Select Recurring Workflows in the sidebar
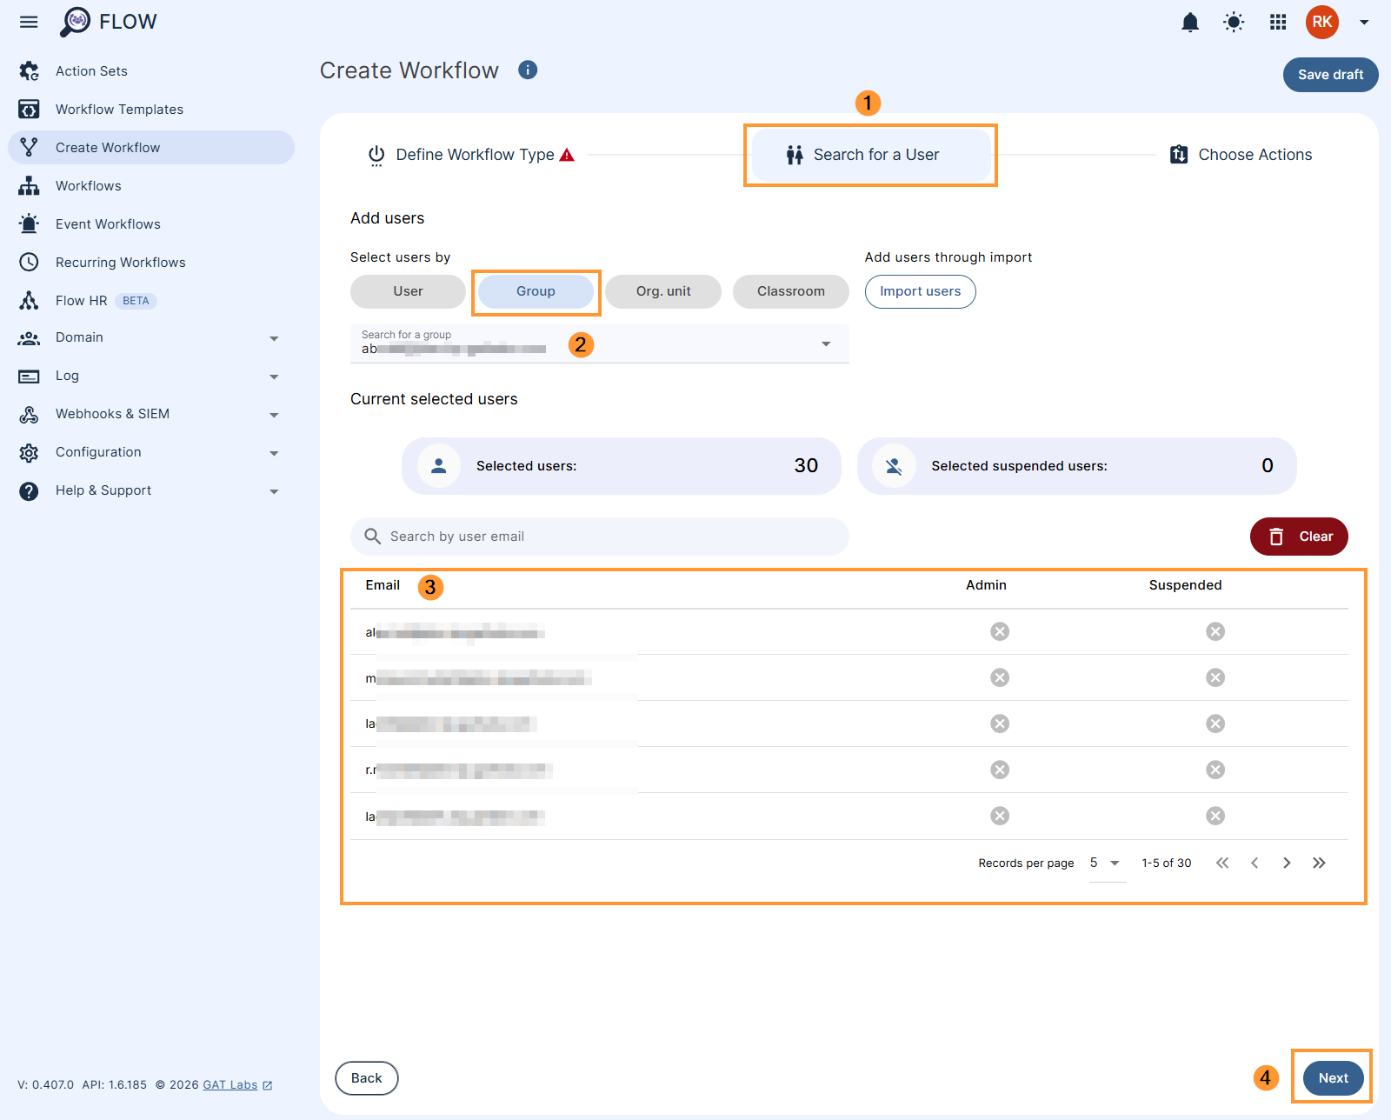 click(120, 262)
